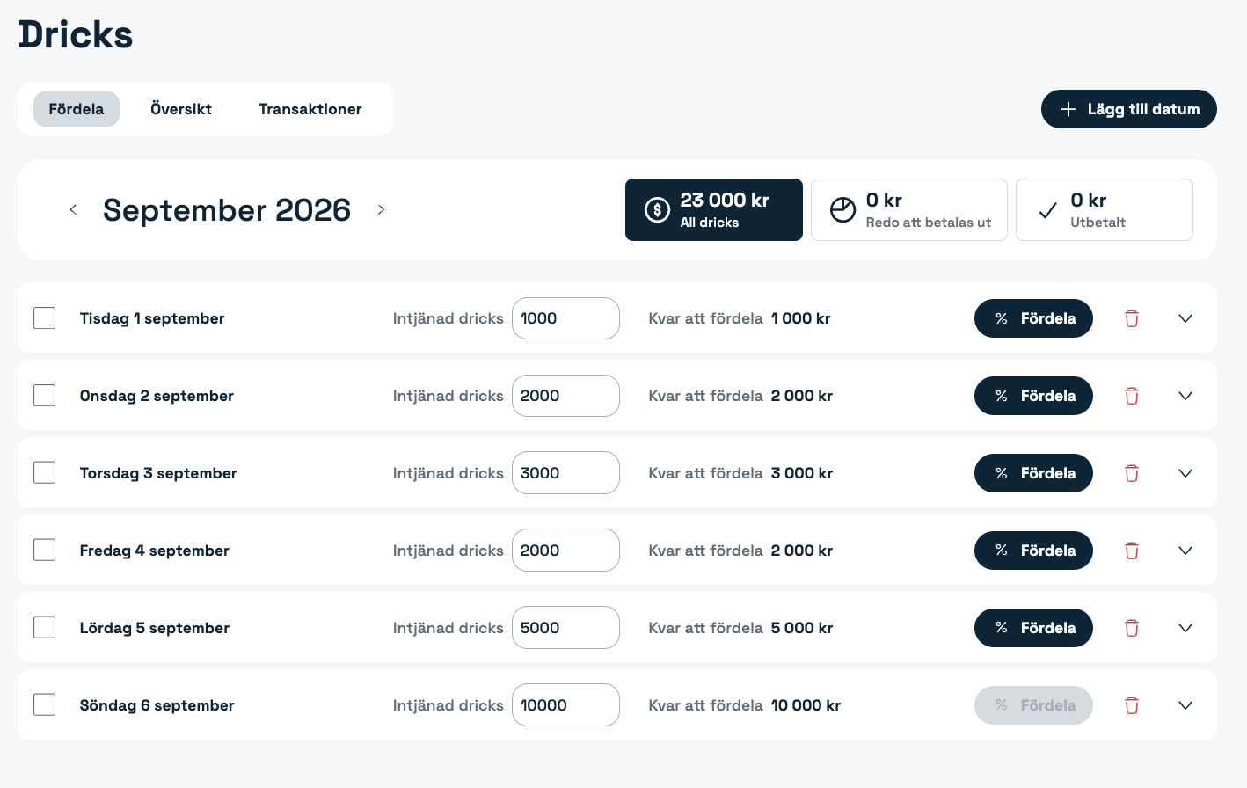Screen dimensions: 1247x788
Task: Click trash icon for Lördag 5 september
Action: 1132,628
